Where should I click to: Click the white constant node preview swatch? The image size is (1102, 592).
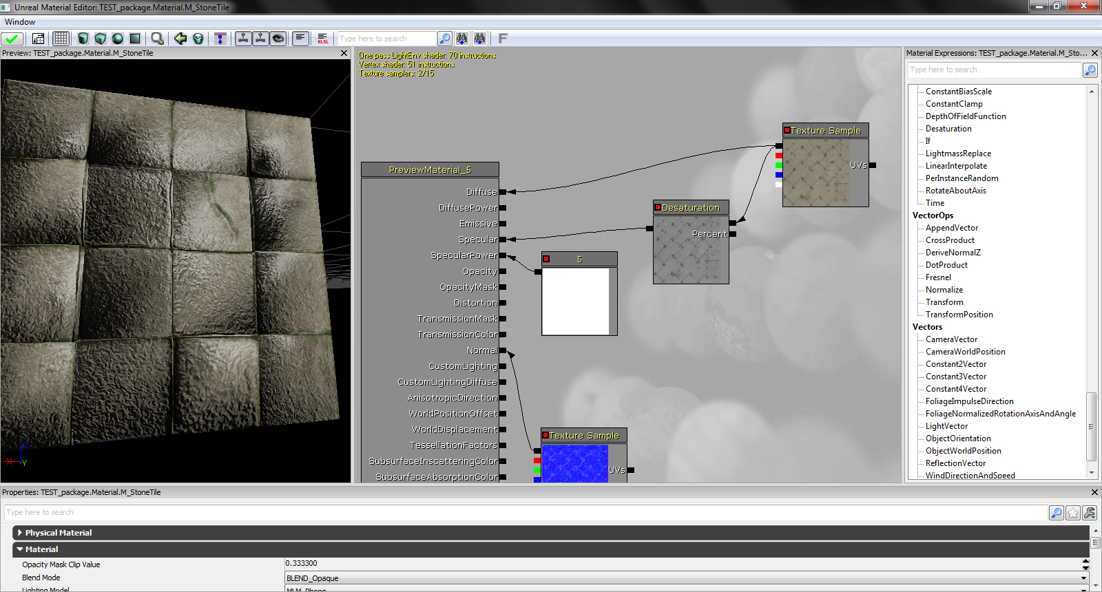click(x=576, y=301)
